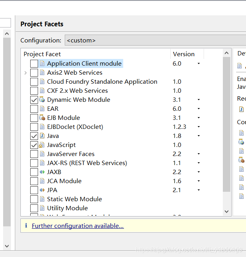Tick the EJB Module checkbox
This screenshot has width=246, height=257.
pyautogui.click(x=34, y=118)
